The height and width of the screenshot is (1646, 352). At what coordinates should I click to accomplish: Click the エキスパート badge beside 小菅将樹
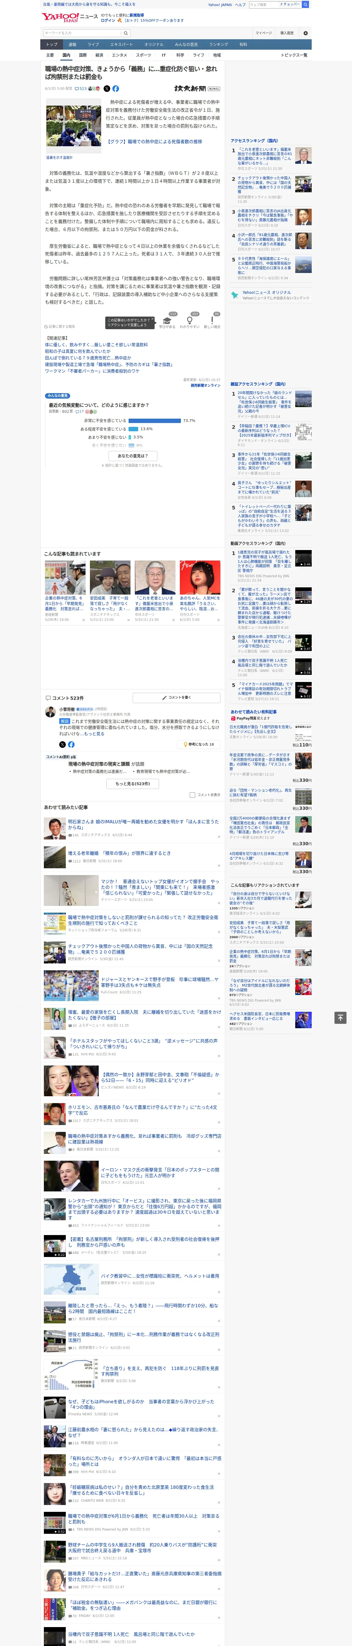[84, 709]
